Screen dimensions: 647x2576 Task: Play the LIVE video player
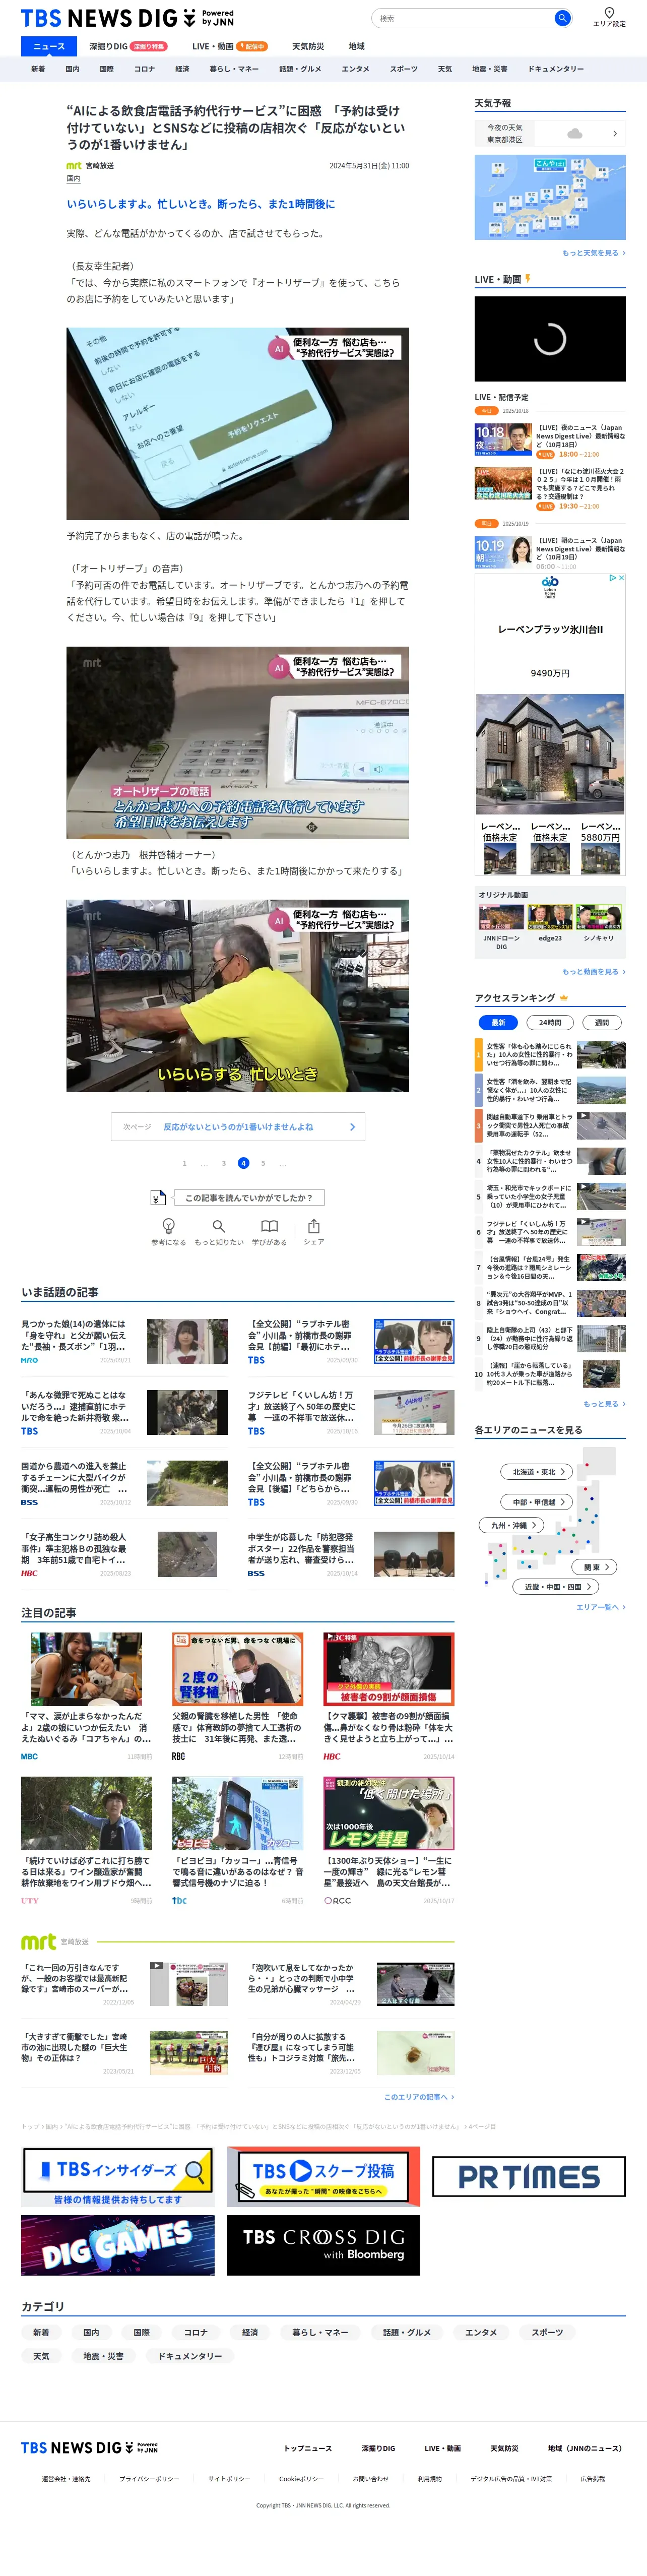click(x=550, y=338)
